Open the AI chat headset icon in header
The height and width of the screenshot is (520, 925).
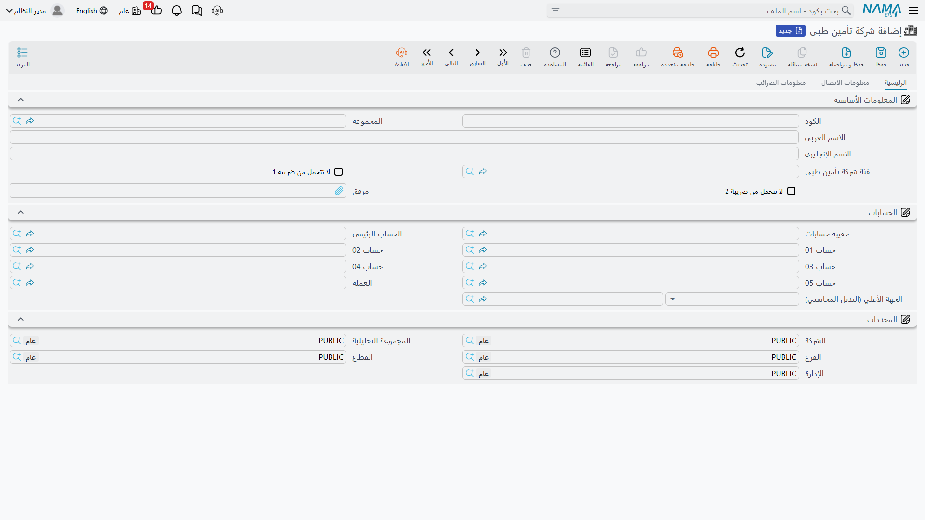click(217, 11)
